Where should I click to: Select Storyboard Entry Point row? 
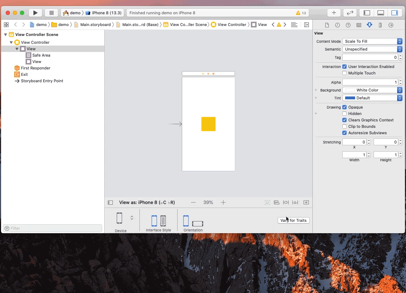coord(53,81)
